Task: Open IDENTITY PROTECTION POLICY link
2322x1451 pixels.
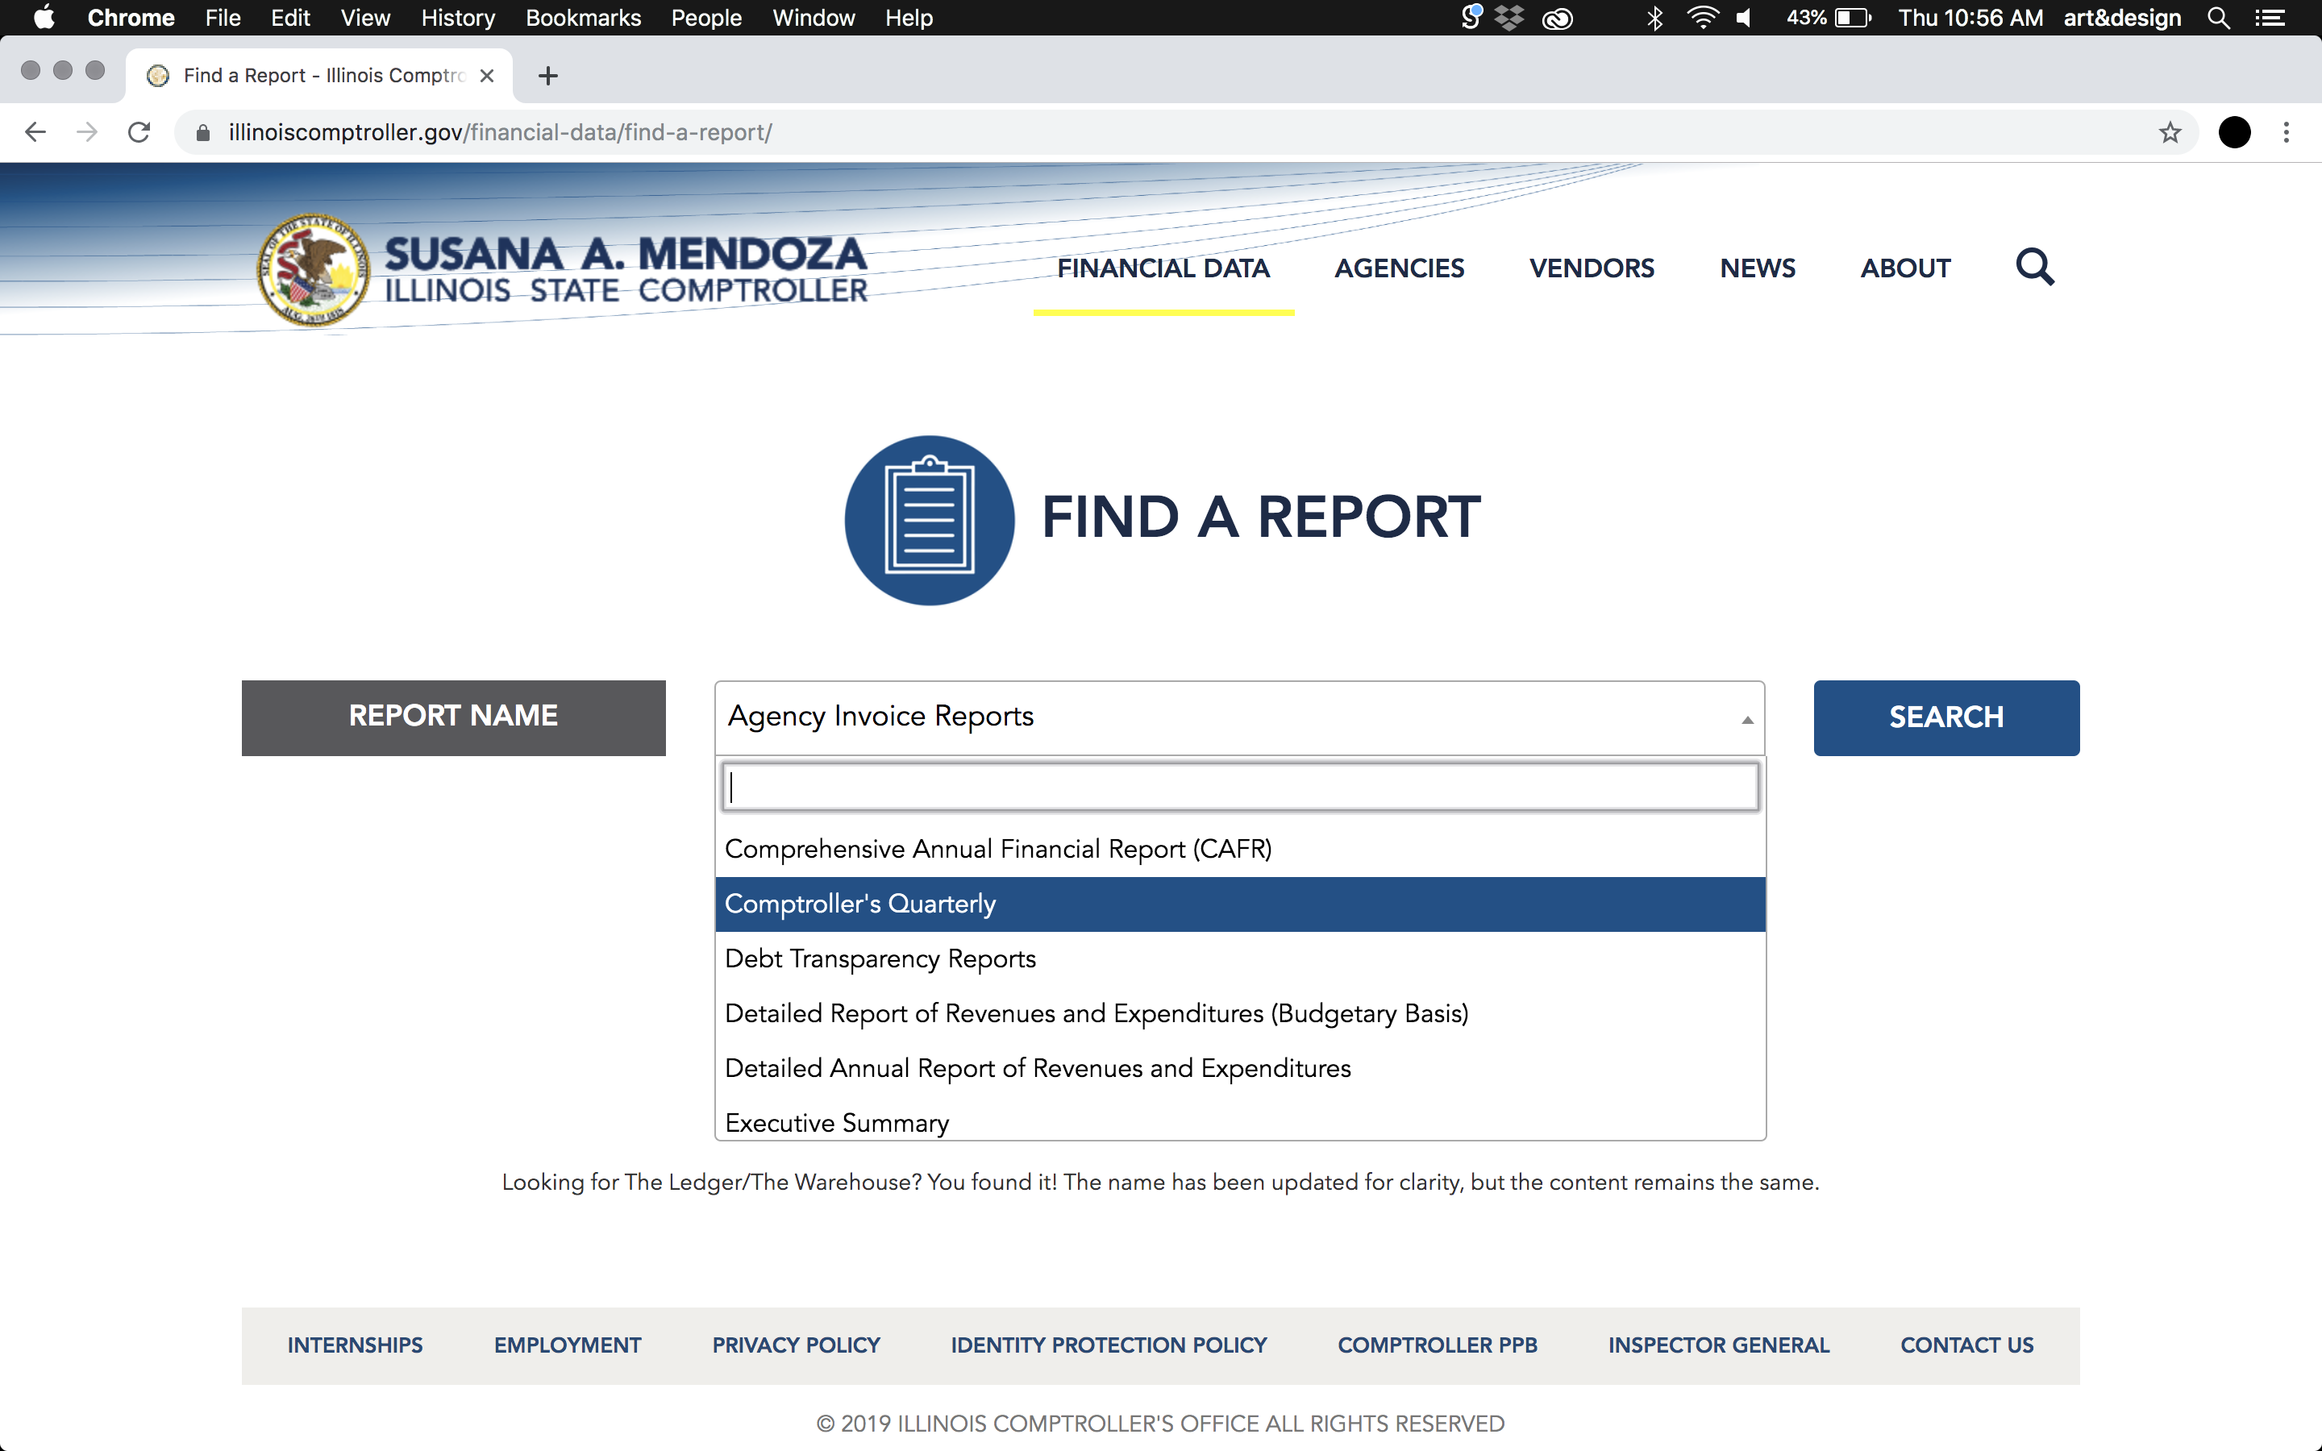Action: [x=1109, y=1345]
